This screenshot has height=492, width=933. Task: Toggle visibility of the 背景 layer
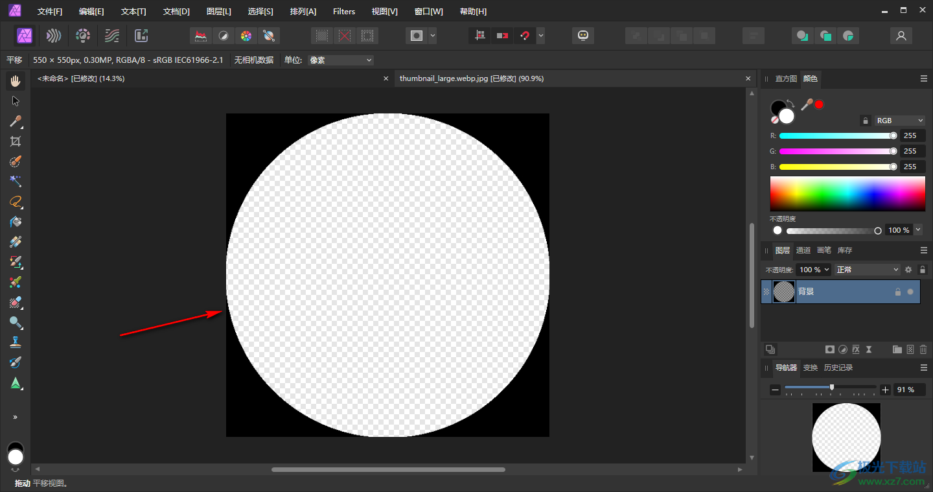pos(910,292)
